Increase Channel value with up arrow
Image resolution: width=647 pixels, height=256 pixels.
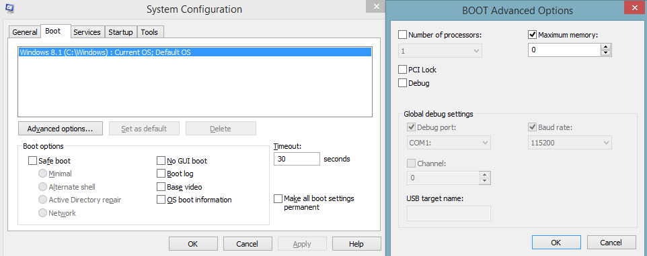[485, 175]
